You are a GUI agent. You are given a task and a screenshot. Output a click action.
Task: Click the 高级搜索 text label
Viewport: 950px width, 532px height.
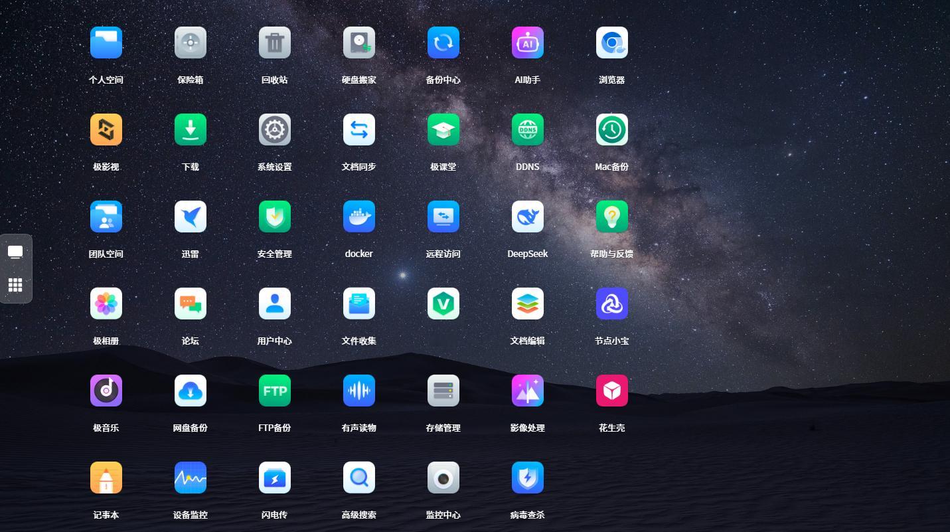359,515
